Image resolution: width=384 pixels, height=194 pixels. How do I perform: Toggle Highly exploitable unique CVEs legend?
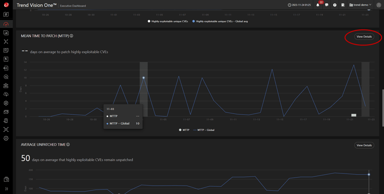[x=168, y=21]
